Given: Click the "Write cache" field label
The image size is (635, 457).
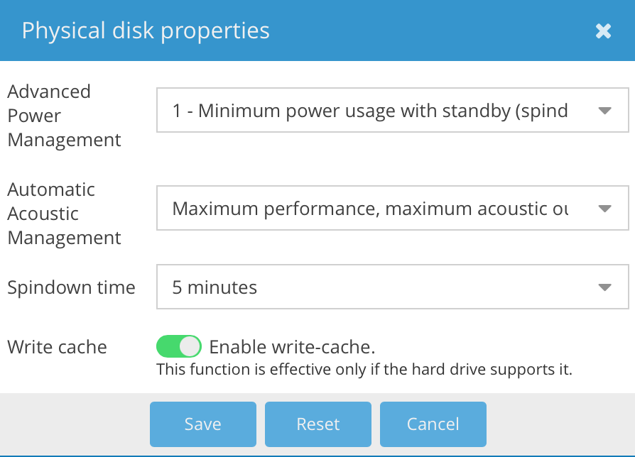Looking at the screenshot, I should pos(57,347).
